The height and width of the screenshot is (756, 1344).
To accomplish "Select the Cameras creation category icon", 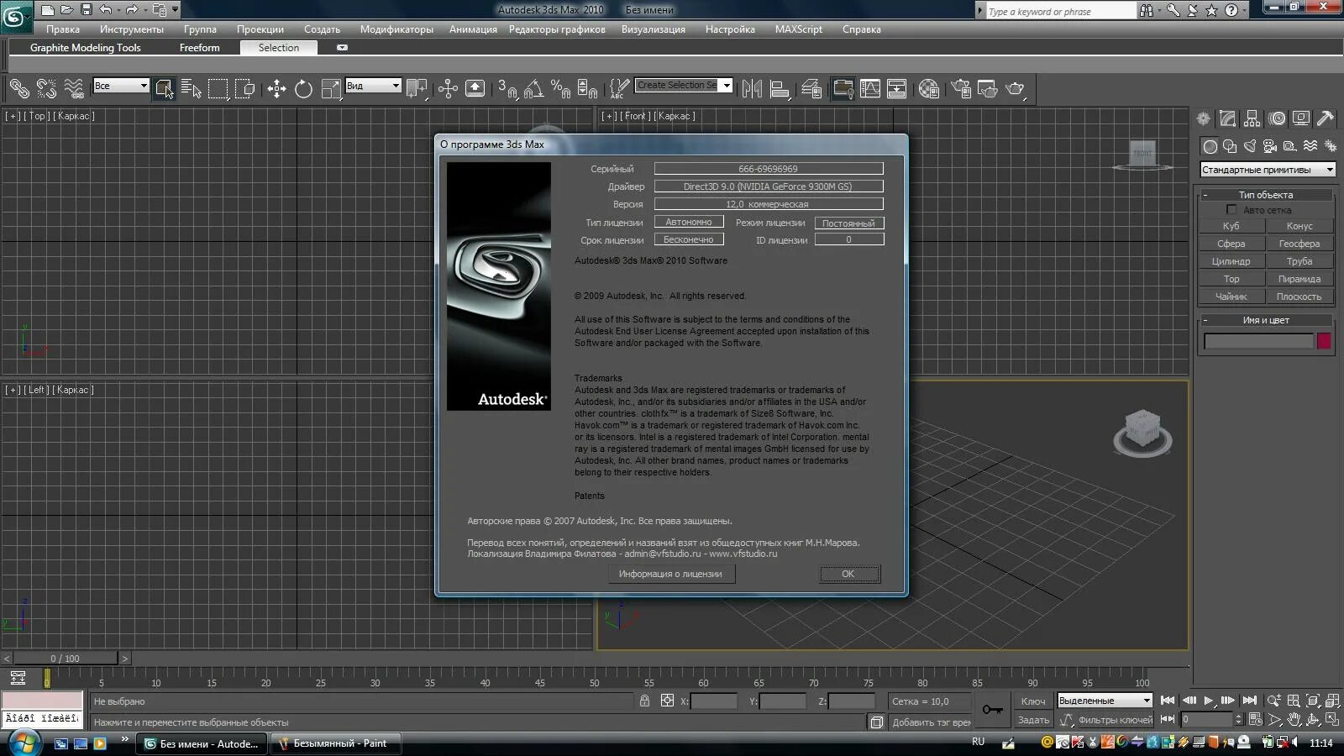I will (1270, 146).
